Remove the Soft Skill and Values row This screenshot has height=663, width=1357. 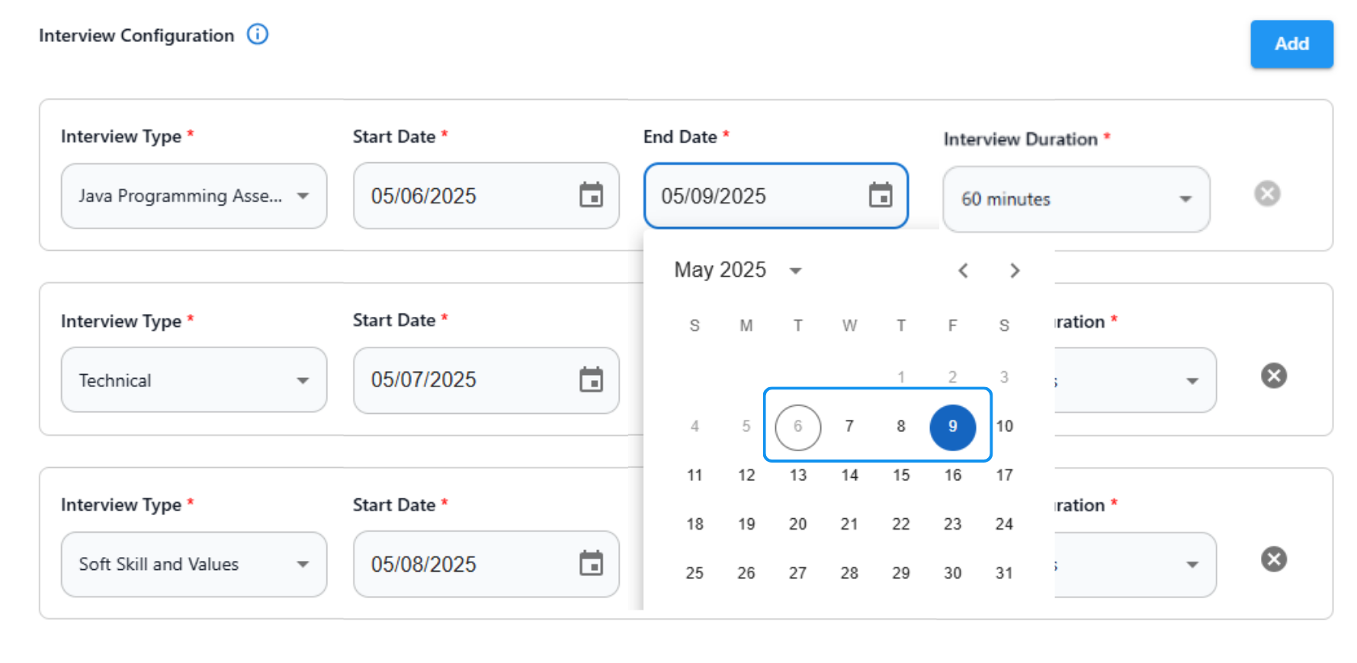pyautogui.click(x=1273, y=559)
